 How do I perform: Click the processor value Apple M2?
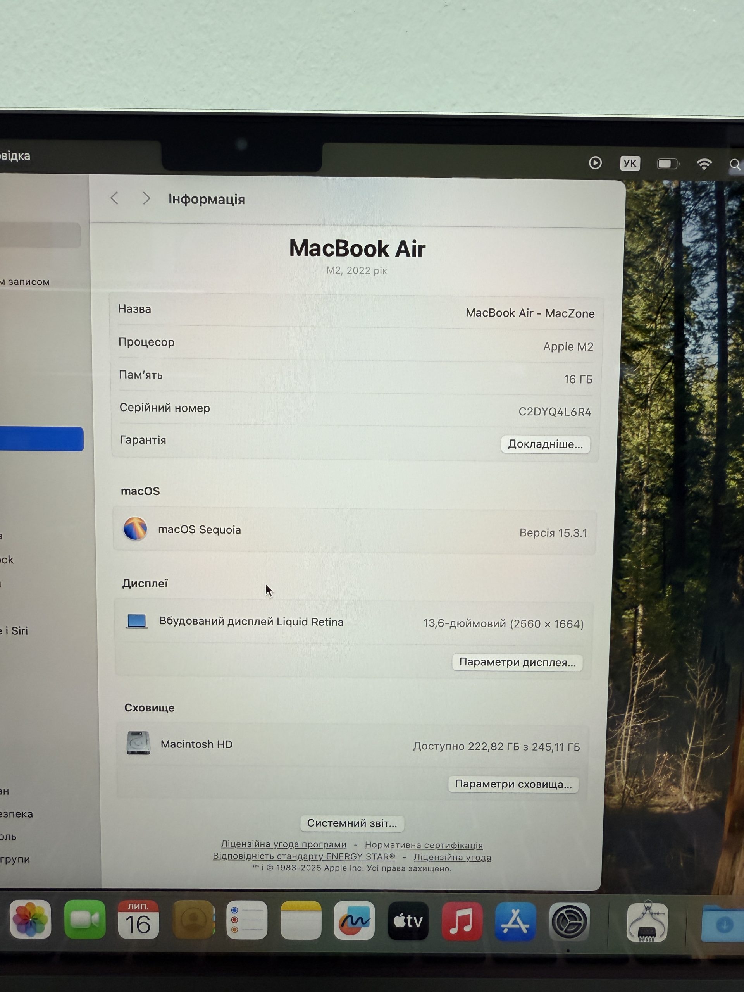pyautogui.click(x=568, y=346)
